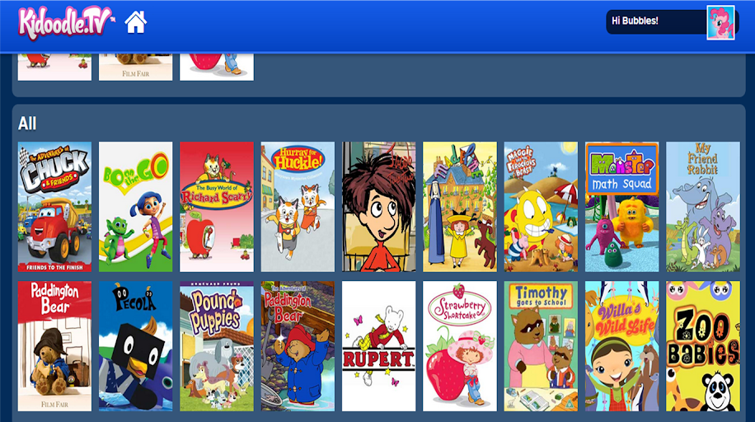Viewport: 755px width, 422px height.
Task: Open Willa's Wild Life
Action: 621,346
